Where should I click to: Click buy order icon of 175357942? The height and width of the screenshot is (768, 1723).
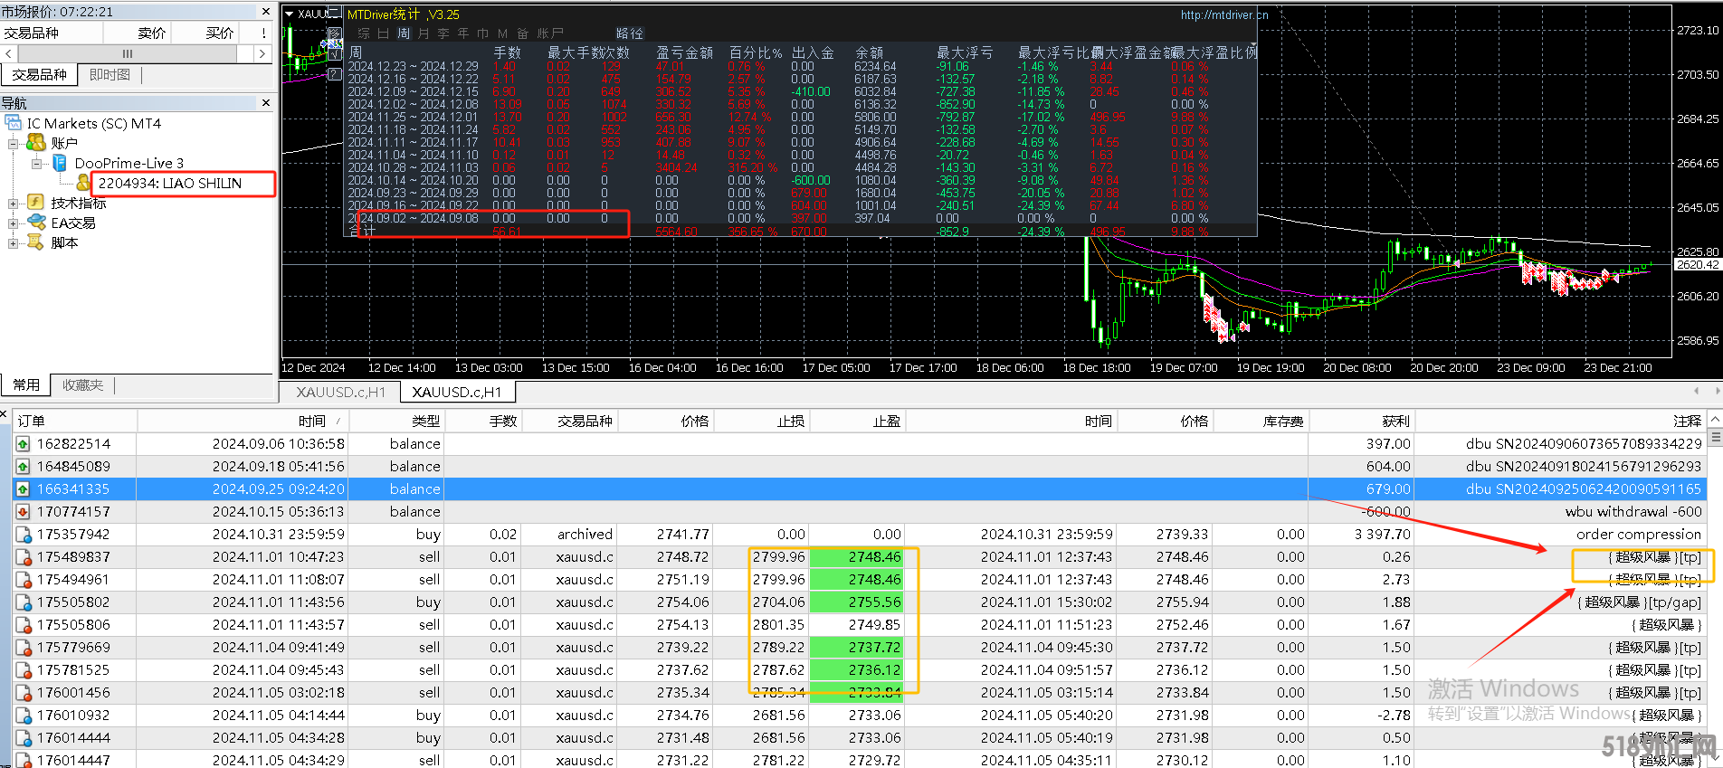23,535
